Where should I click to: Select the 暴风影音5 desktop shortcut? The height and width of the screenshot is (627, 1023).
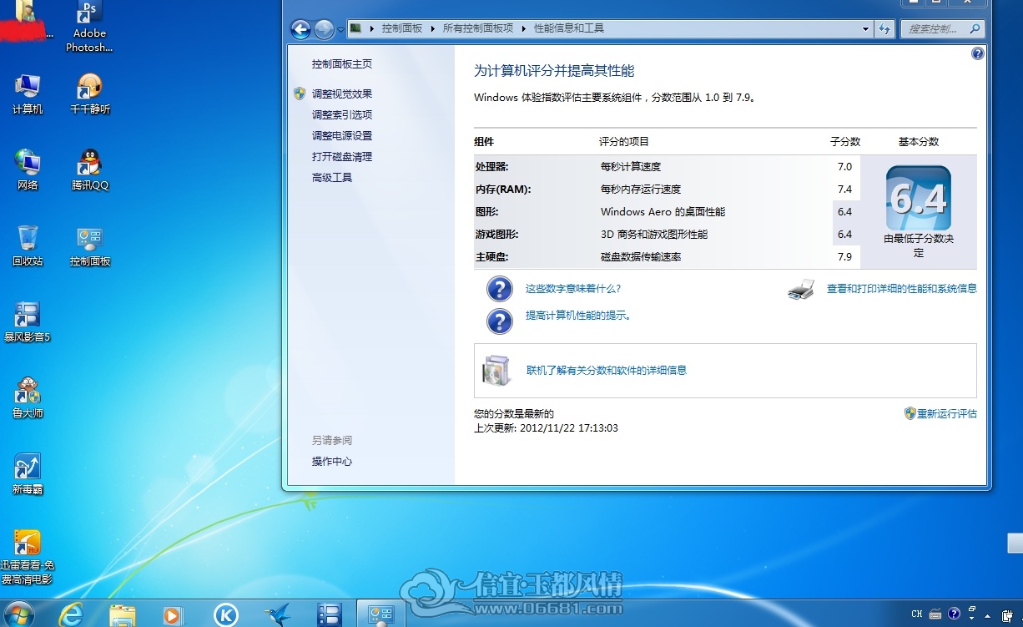click(x=28, y=321)
